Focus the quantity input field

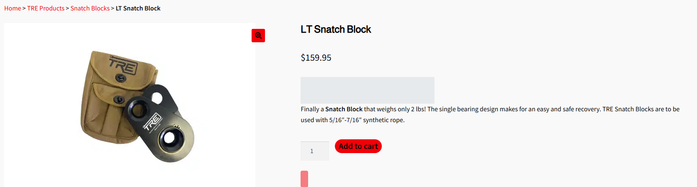point(314,151)
